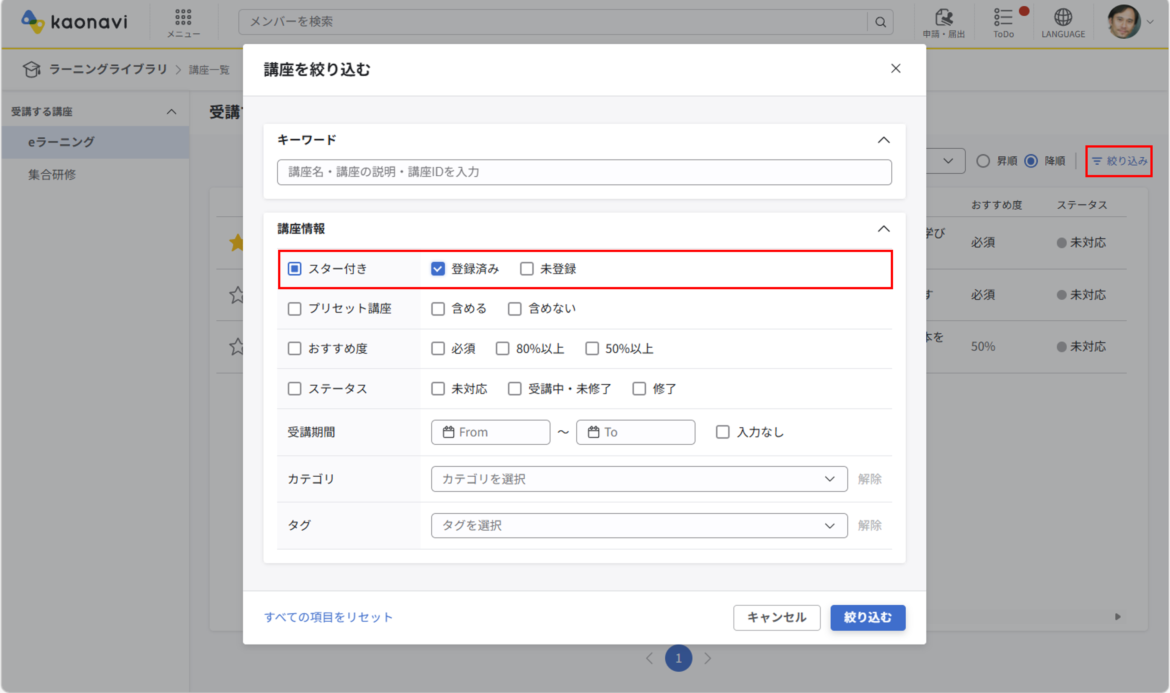Click the filled gold star icon
1170x693 pixels.
click(237, 242)
